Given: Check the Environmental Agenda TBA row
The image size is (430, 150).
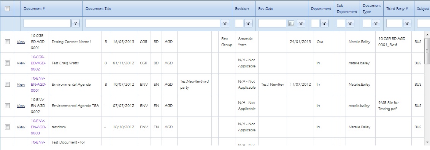Looking at the screenshot, I should click(7, 106).
